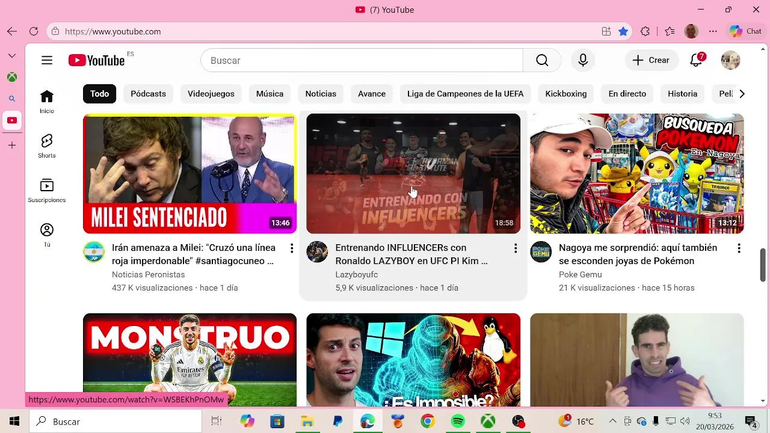Image resolution: width=770 pixels, height=433 pixels.
Task: Go to the YouTube logo home link
Action: pyautogui.click(x=97, y=60)
